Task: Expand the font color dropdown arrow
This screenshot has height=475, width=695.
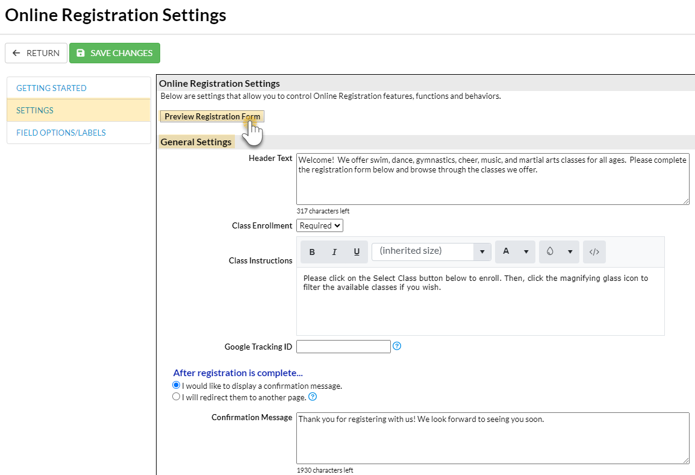Action: click(x=526, y=251)
